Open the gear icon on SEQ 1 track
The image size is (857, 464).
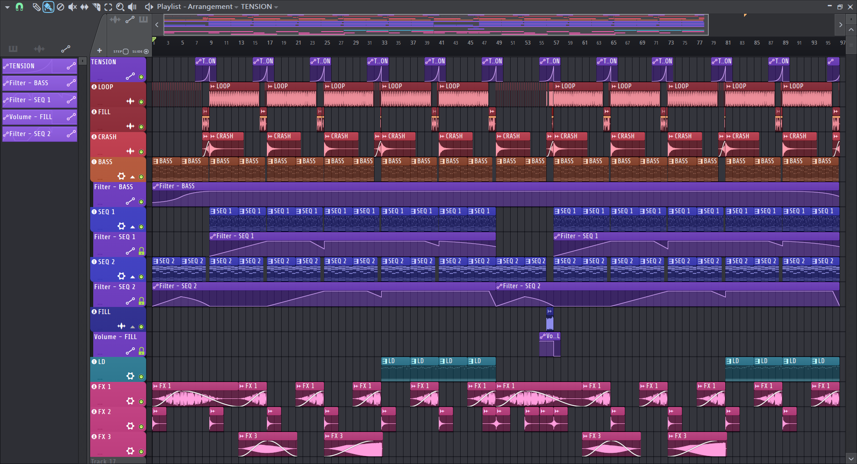pos(121,226)
